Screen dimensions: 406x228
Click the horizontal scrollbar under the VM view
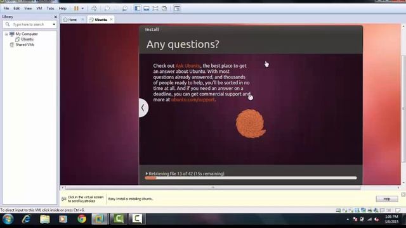[x=213, y=187]
